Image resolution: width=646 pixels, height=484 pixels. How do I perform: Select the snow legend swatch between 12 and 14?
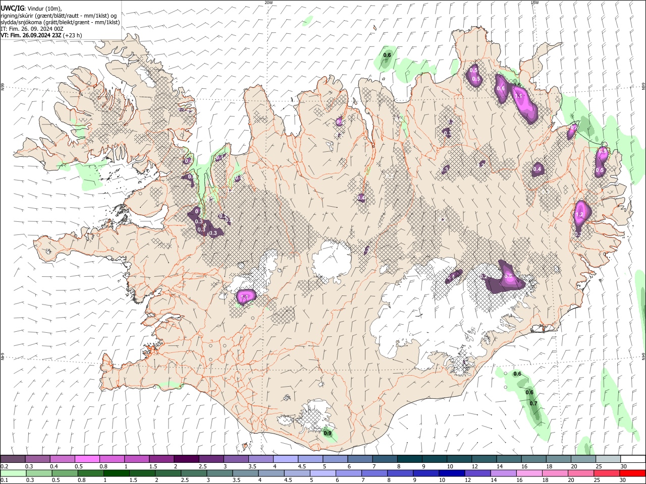click(x=484, y=459)
